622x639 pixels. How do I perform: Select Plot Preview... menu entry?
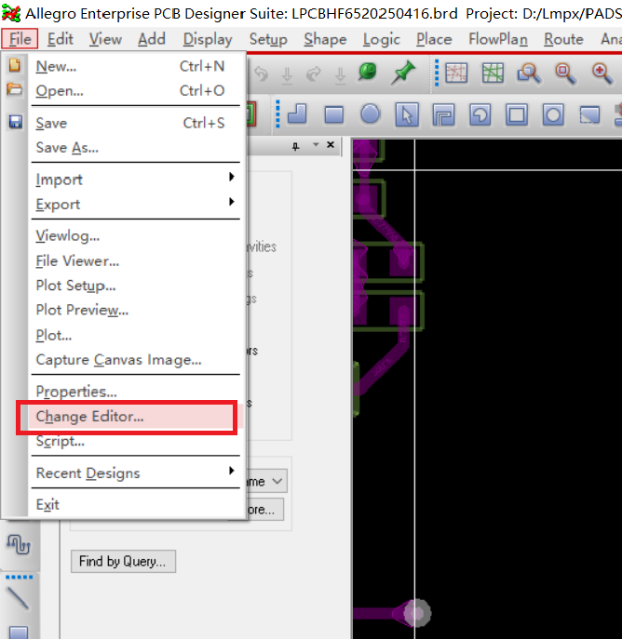(x=136, y=310)
